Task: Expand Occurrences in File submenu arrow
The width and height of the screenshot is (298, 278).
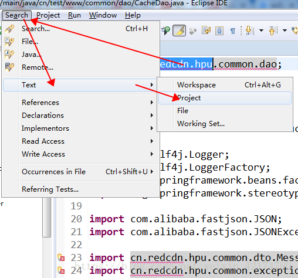Action: pos(152,172)
